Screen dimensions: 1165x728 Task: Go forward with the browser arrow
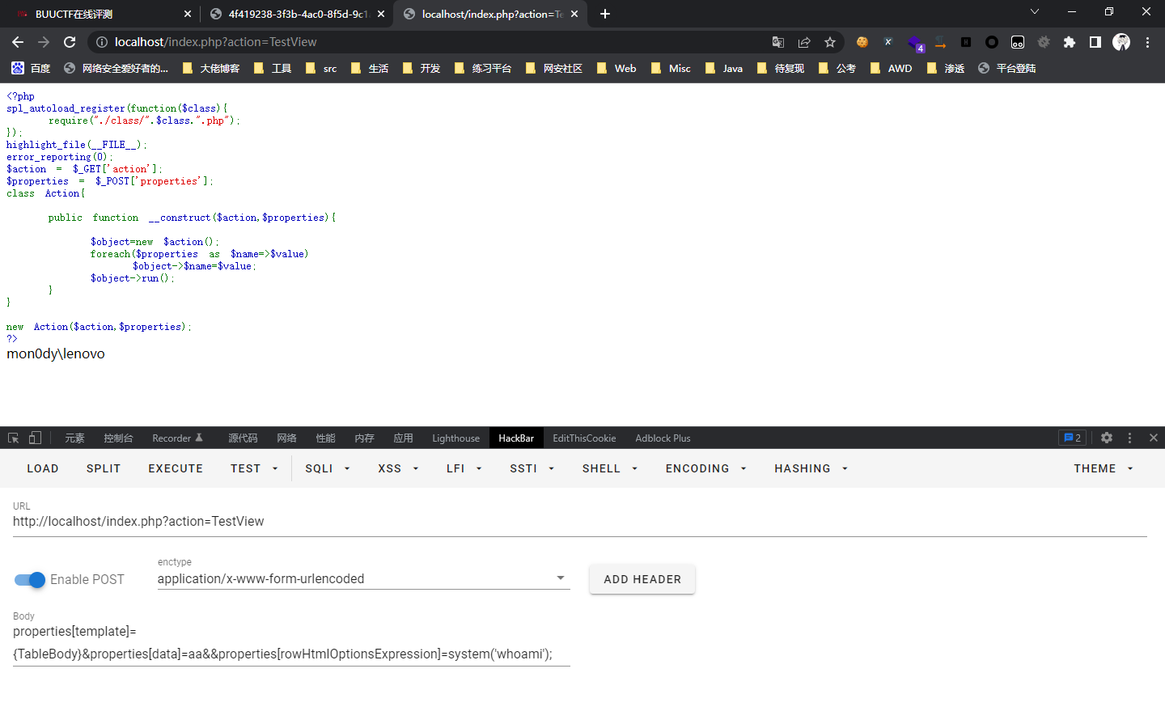(44, 42)
